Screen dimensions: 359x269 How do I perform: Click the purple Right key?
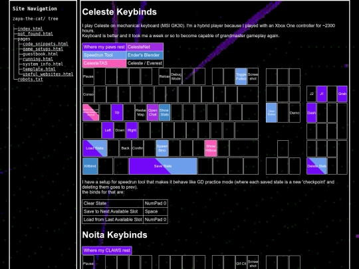coord(132,130)
